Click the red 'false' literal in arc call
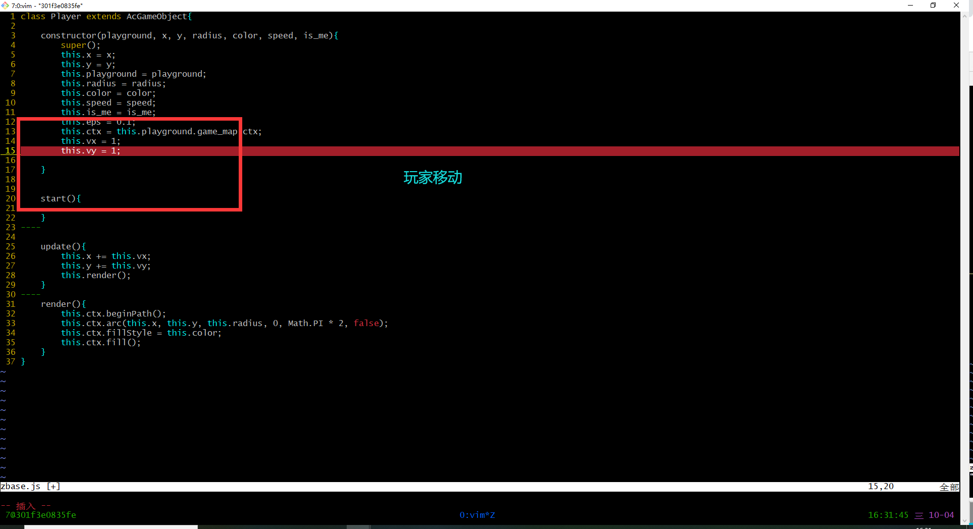Screen dimensions: 973x529 (366, 324)
